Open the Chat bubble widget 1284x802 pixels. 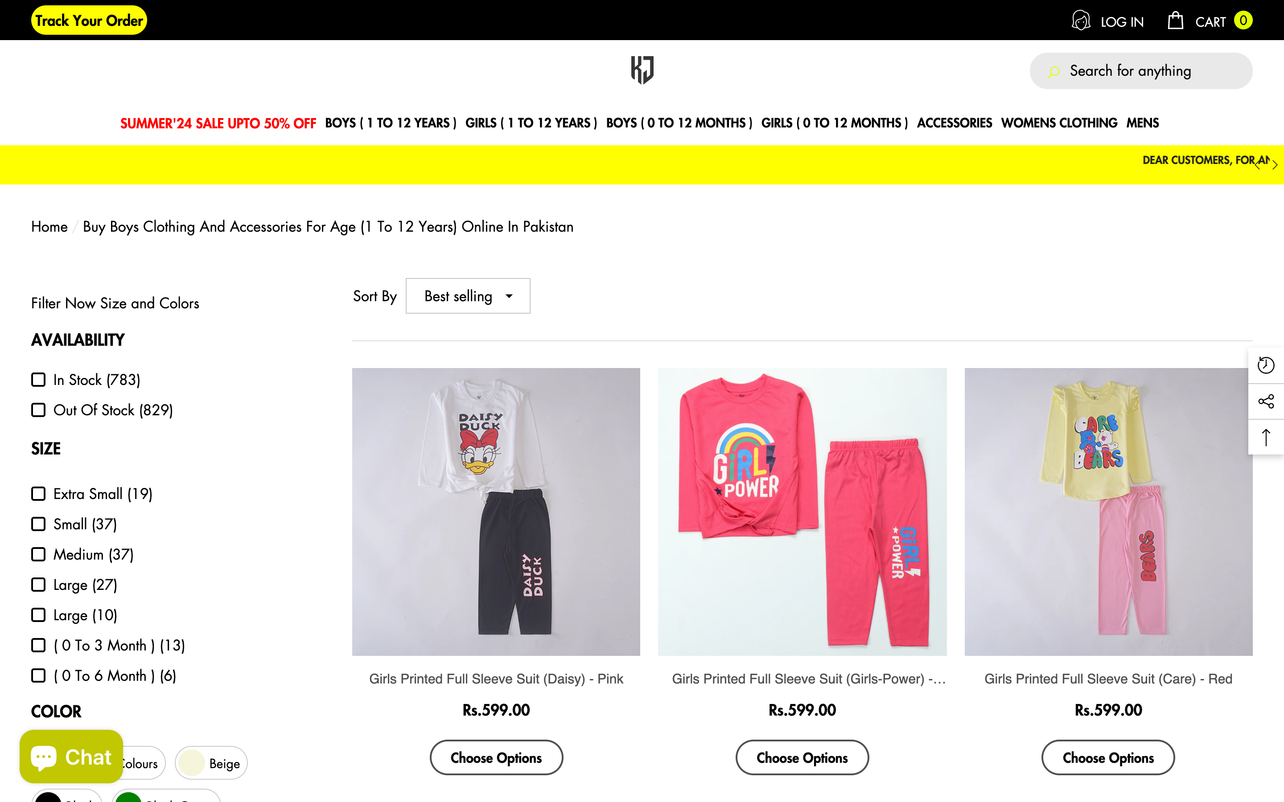click(71, 757)
